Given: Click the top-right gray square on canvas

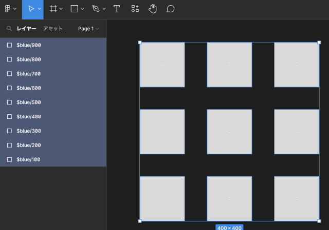Looking at the screenshot, I should pyautogui.click(x=297, y=65).
